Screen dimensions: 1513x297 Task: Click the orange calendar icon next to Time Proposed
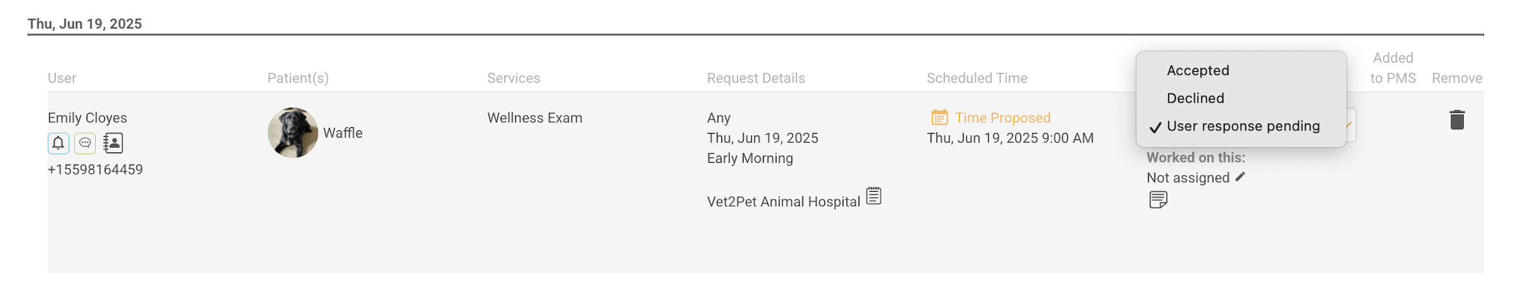[939, 118]
